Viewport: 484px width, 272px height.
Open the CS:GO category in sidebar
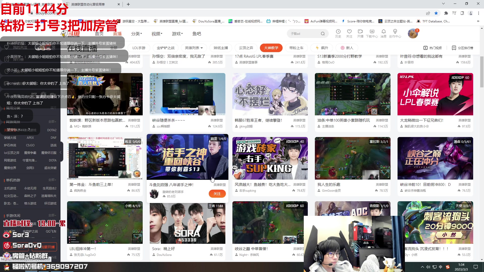coord(30,145)
